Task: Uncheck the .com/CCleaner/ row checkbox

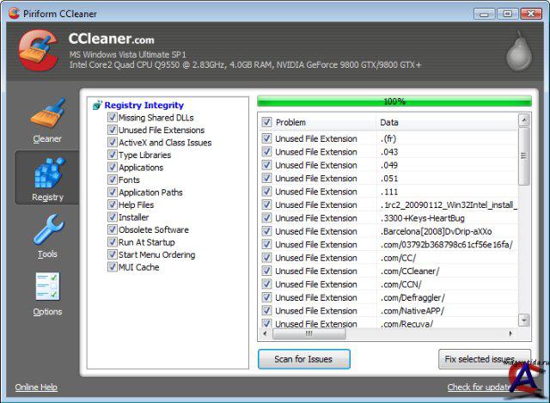Action: (x=266, y=271)
